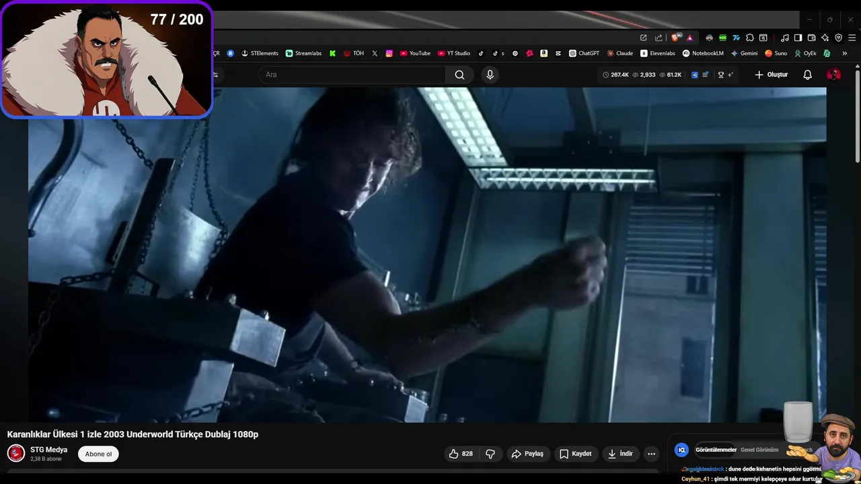Open the Claude bookmark
861x484 pixels.
coord(620,53)
